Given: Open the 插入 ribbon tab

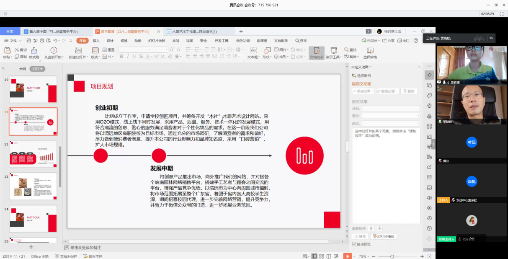Looking at the screenshot, I should [x=96, y=41].
